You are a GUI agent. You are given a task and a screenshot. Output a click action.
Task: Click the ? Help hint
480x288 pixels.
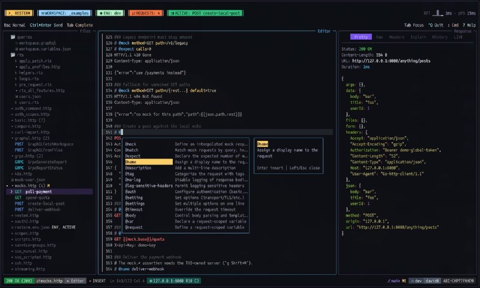tap(469, 25)
